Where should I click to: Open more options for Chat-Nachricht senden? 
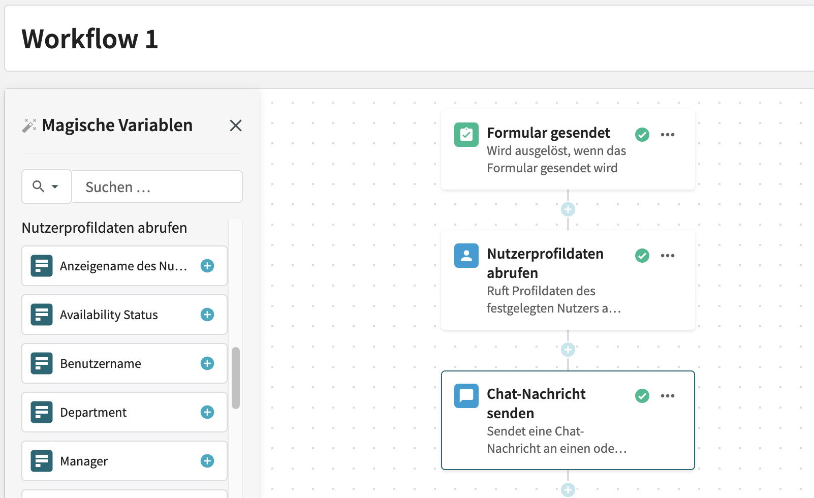[x=667, y=396]
